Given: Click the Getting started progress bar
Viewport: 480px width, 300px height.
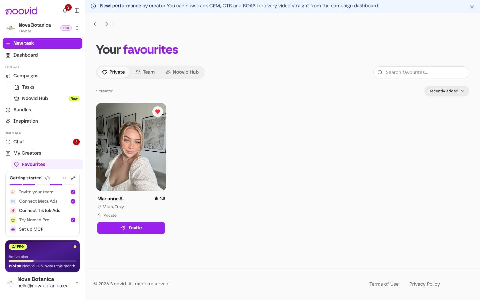Looking at the screenshot, I should click(x=42, y=185).
